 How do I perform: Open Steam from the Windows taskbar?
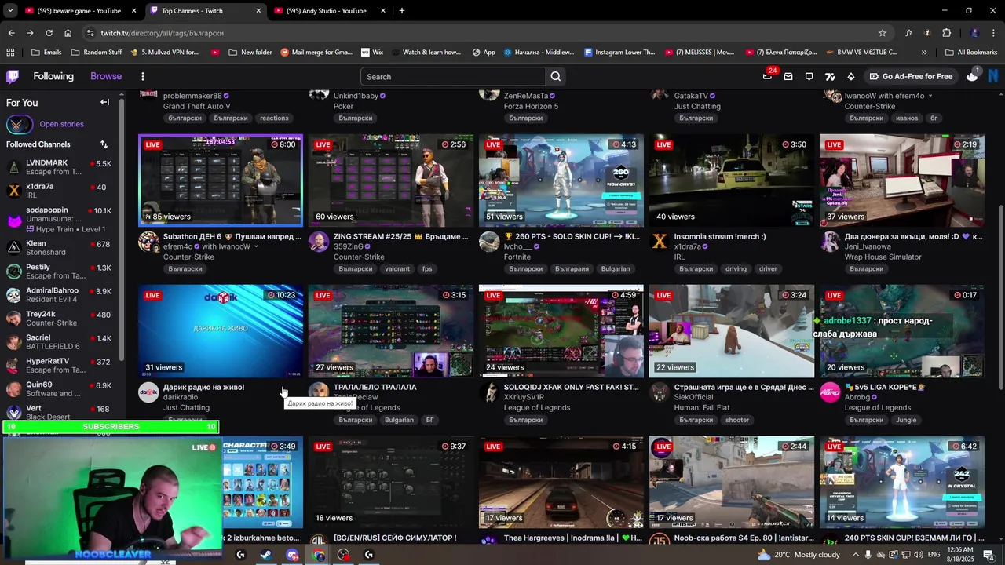pyautogui.click(x=266, y=555)
